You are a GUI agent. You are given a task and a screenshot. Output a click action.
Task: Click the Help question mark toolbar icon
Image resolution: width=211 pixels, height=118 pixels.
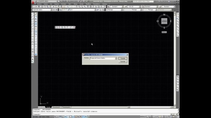105,7
